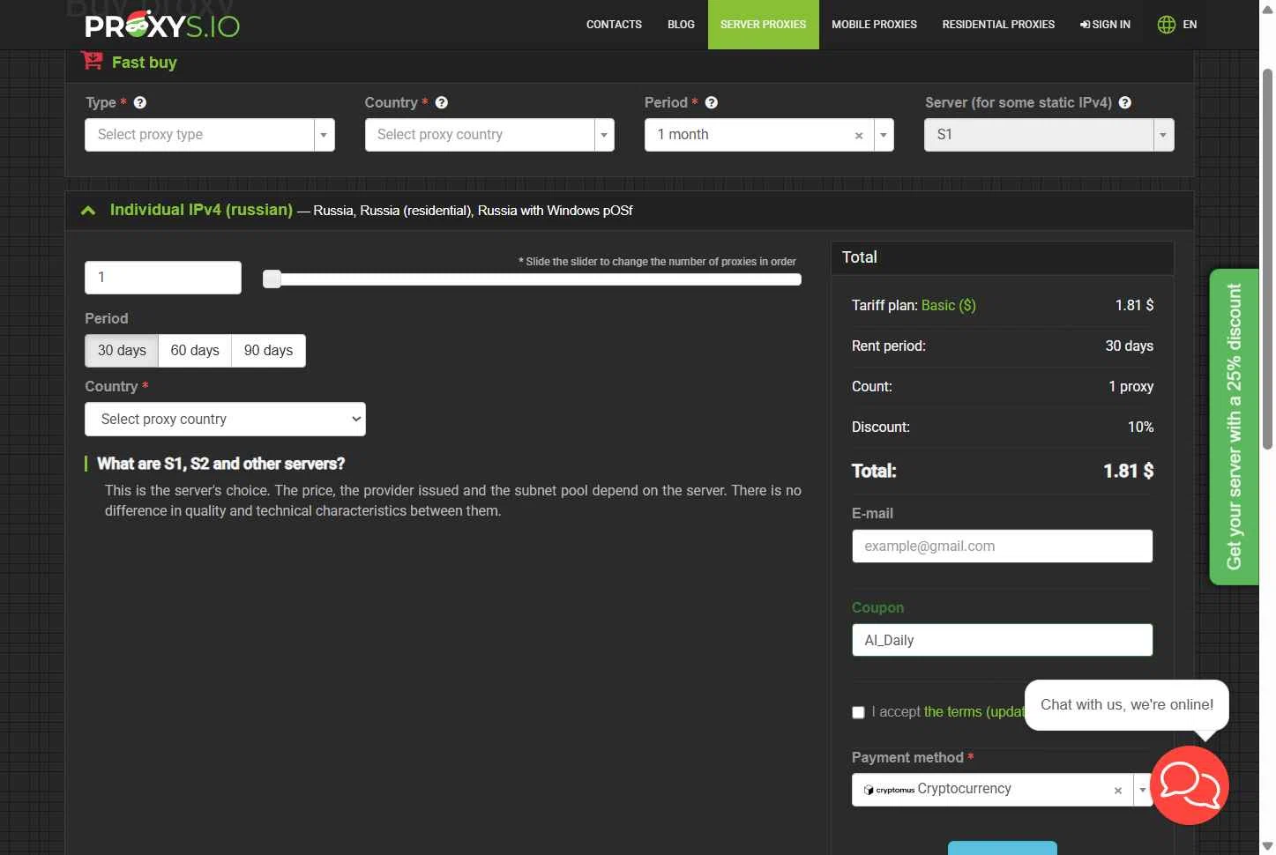This screenshot has width=1276, height=855.
Task: Open the red live chat bubble
Action: point(1190,785)
